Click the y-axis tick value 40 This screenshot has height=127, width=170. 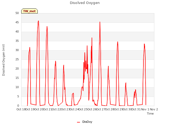click(x=17, y=32)
